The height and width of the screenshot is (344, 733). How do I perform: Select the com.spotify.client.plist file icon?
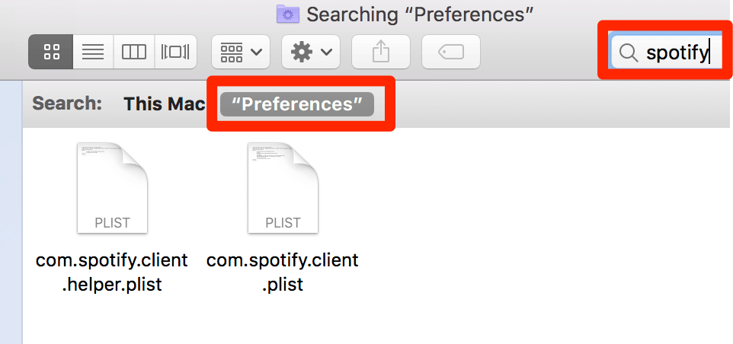(283, 188)
